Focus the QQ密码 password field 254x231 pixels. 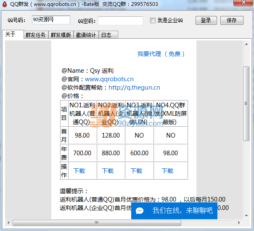pos(121,21)
